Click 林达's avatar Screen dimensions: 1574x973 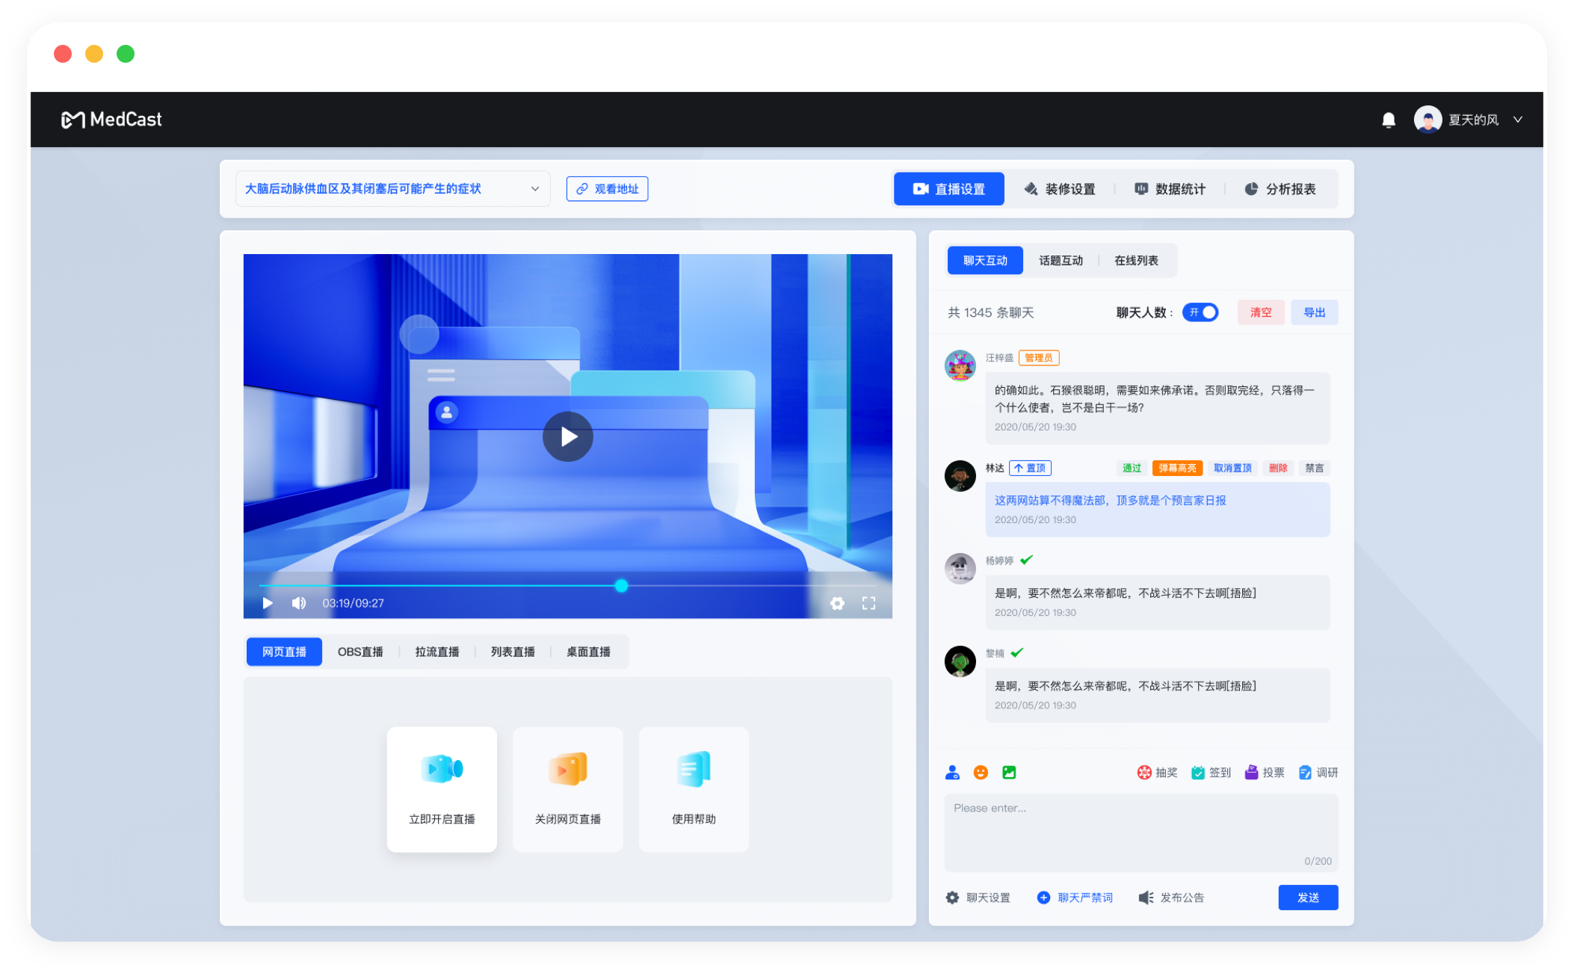pos(960,475)
